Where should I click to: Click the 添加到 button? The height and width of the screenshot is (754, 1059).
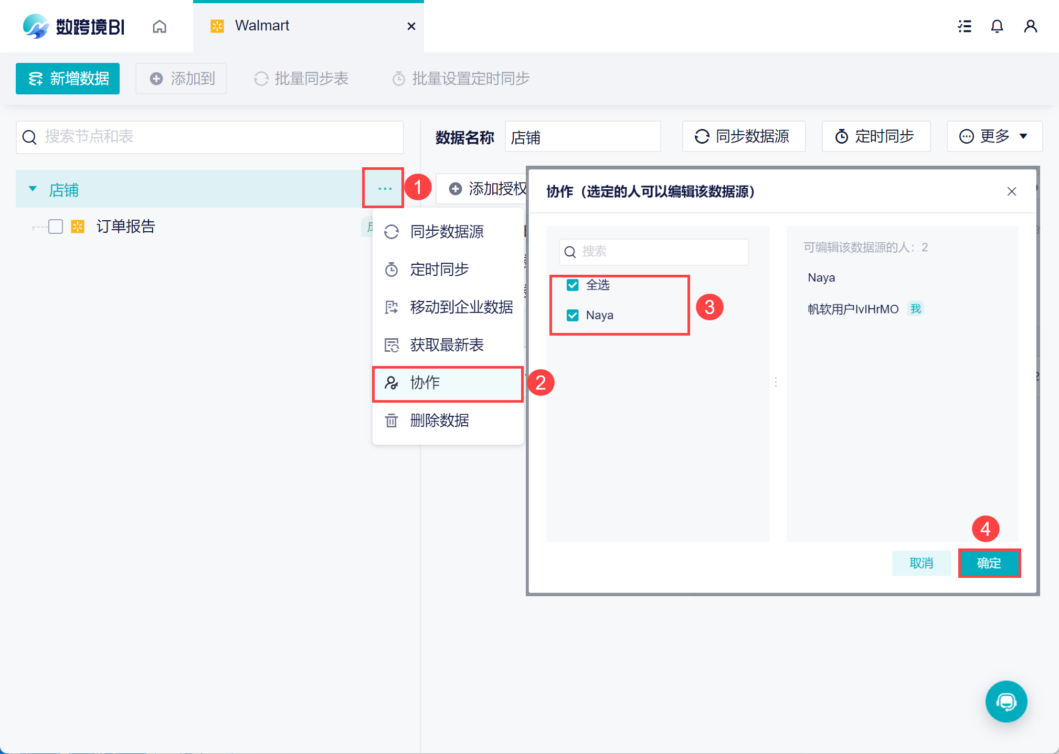(182, 79)
